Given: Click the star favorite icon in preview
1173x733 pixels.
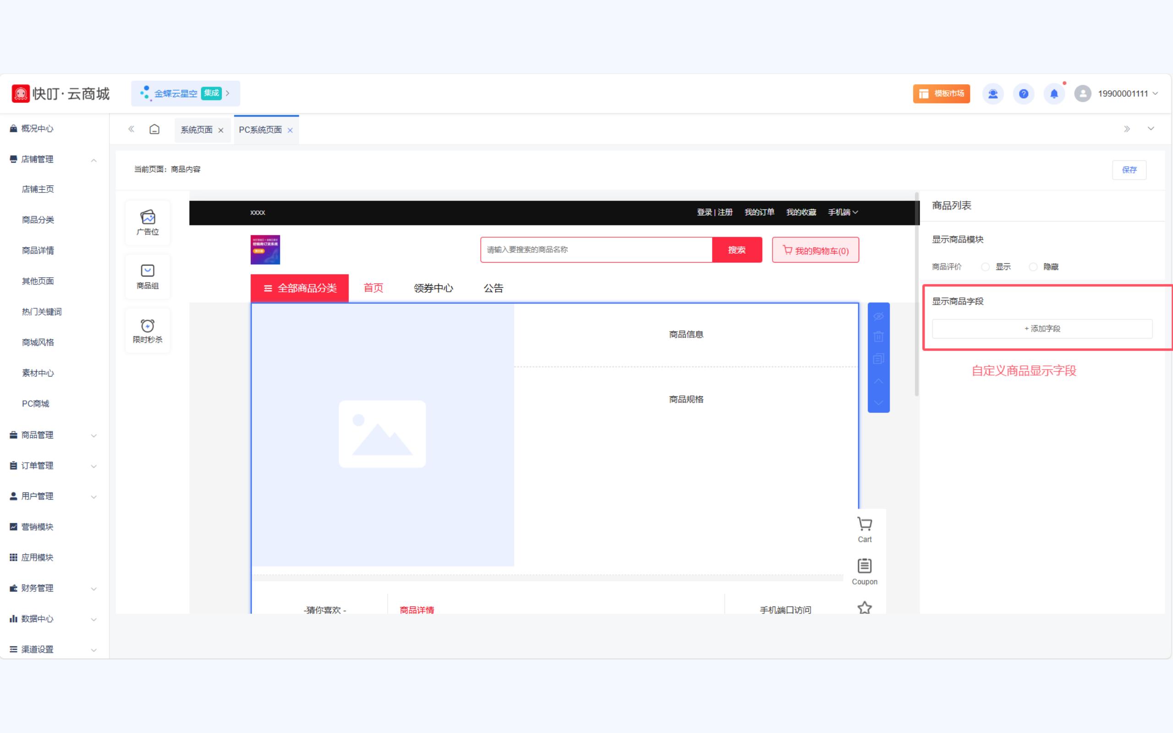Looking at the screenshot, I should 865,607.
